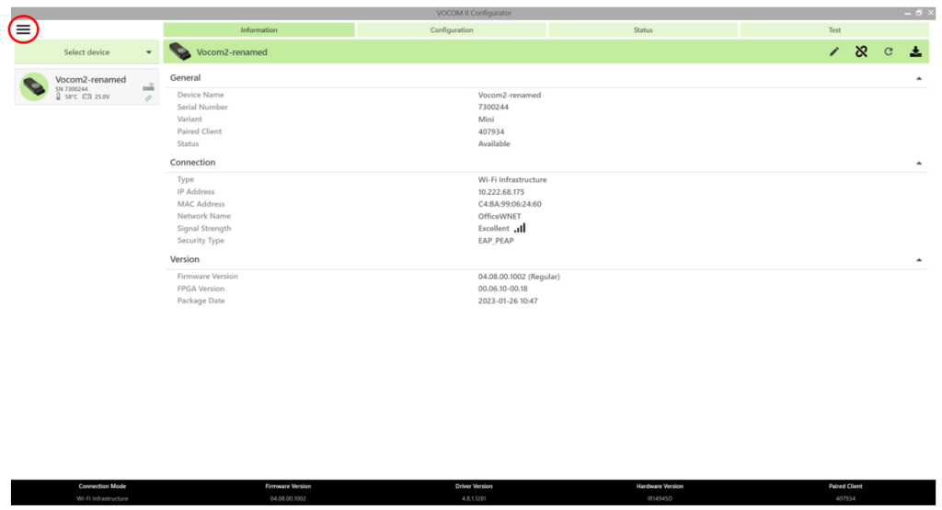
Task: Click the IP Address label
Action: pyautogui.click(x=195, y=192)
